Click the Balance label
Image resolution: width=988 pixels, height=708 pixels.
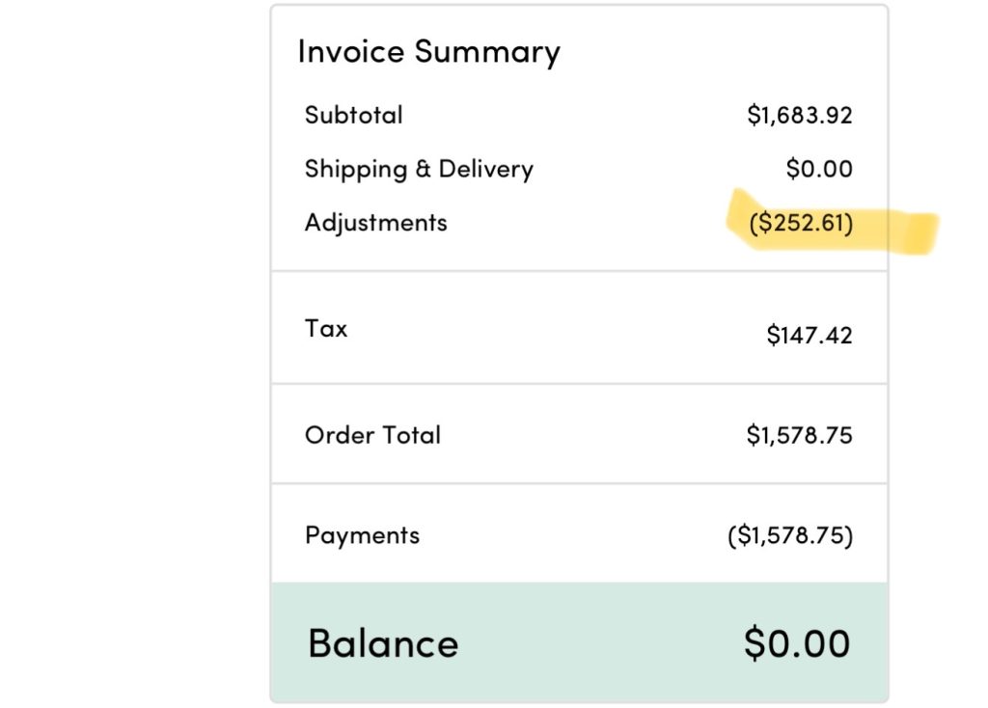[x=383, y=643]
